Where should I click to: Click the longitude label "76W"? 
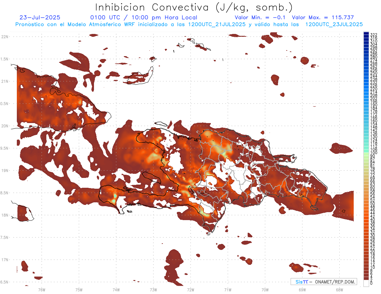tap(42, 290)
